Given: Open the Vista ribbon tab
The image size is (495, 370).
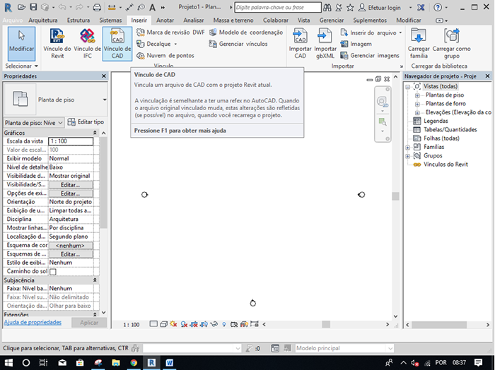Looking at the screenshot, I should (x=303, y=20).
